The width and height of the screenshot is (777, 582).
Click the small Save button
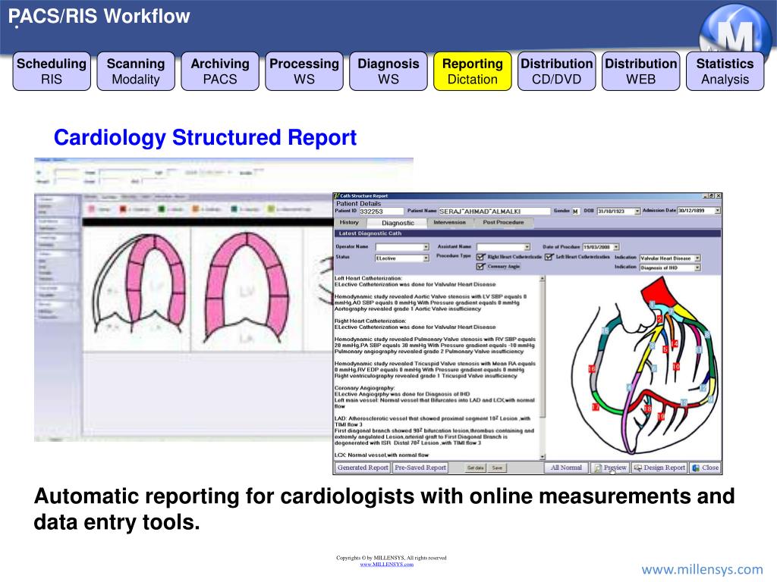pos(497,468)
